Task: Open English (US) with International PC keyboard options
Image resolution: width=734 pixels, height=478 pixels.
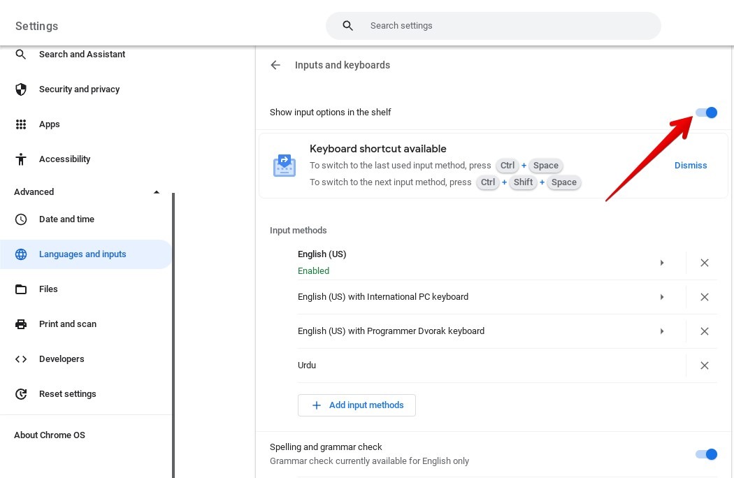Action: coord(662,296)
